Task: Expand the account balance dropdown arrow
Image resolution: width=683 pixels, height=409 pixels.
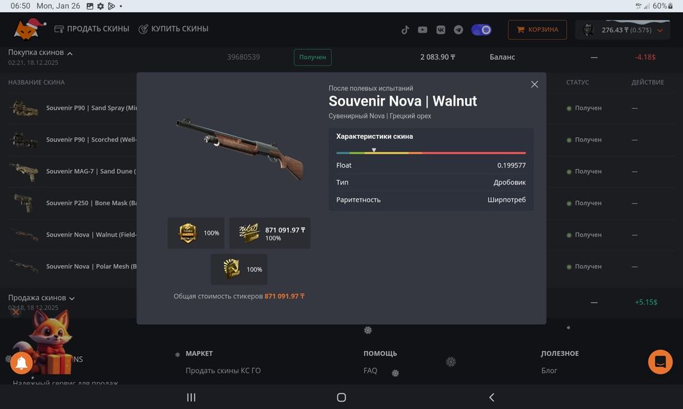Action: [x=660, y=30]
